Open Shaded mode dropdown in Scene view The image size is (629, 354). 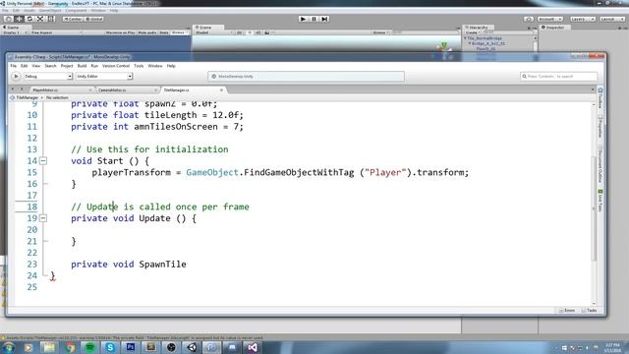click(x=214, y=32)
